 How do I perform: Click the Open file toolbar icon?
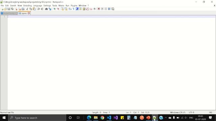5,9
